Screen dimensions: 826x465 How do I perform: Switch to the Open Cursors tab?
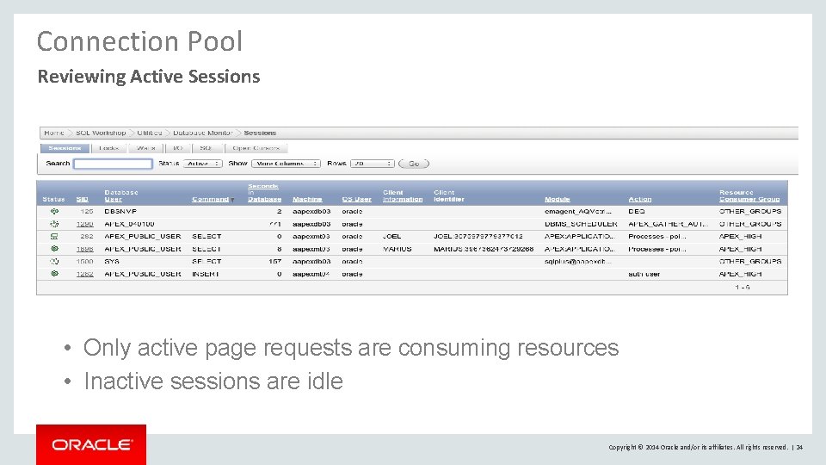256,148
